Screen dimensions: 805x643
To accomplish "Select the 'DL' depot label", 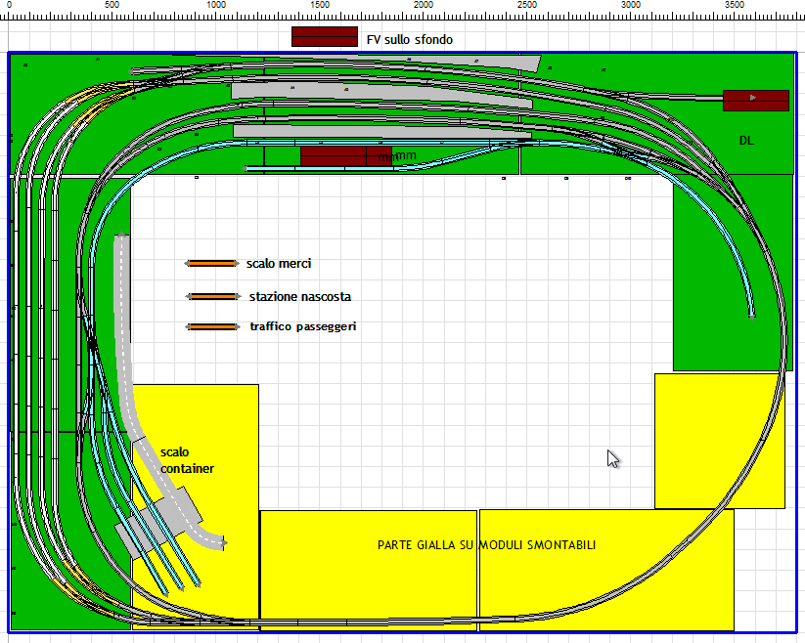I will tap(745, 141).
